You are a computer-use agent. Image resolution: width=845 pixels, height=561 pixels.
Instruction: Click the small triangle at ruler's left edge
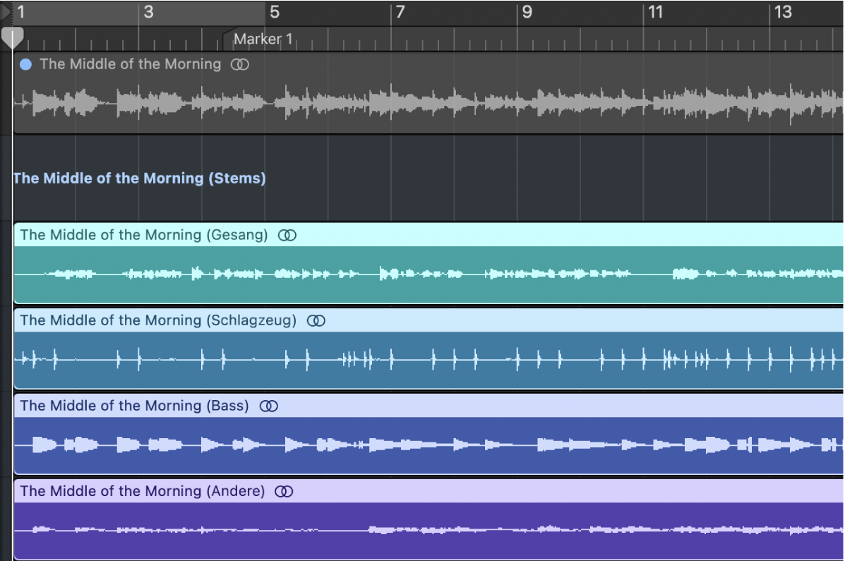(x=6, y=12)
